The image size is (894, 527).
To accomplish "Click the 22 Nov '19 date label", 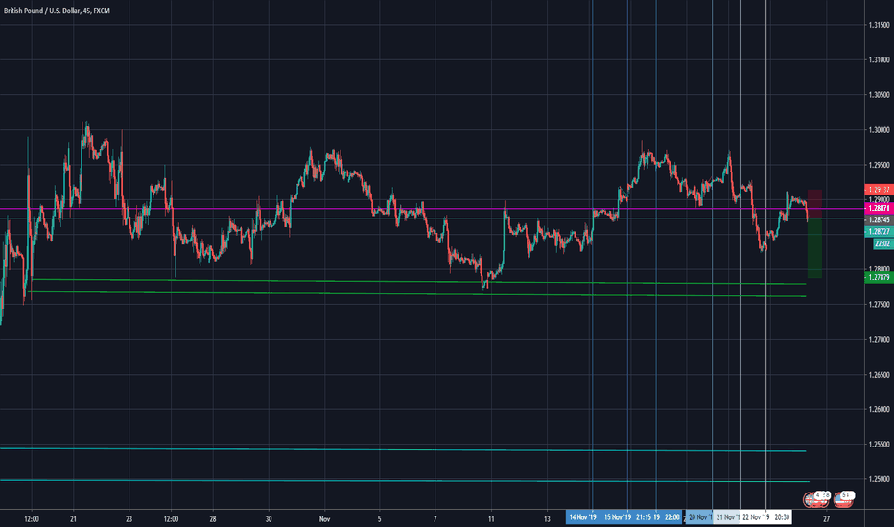I will 757,517.
